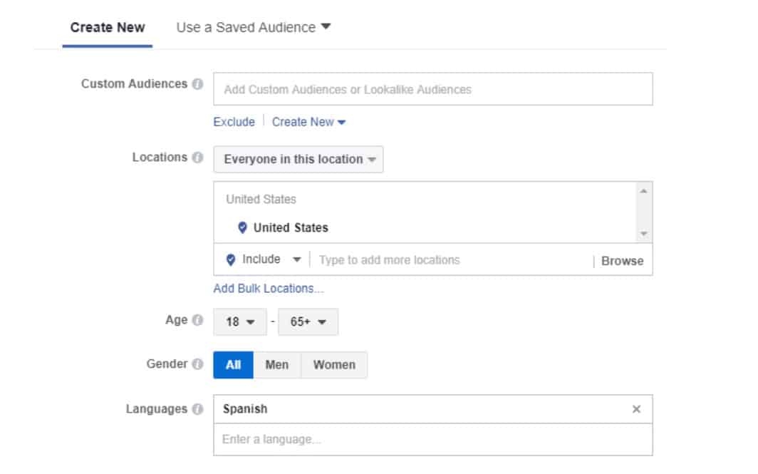Open the minimum age 18 dropdown
Screen dimensions: 758x474
240,321
